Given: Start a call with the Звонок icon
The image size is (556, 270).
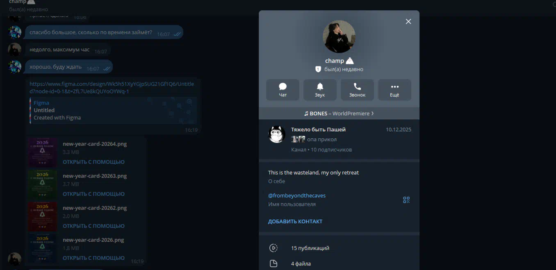Looking at the screenshot, I should (357, 90).
